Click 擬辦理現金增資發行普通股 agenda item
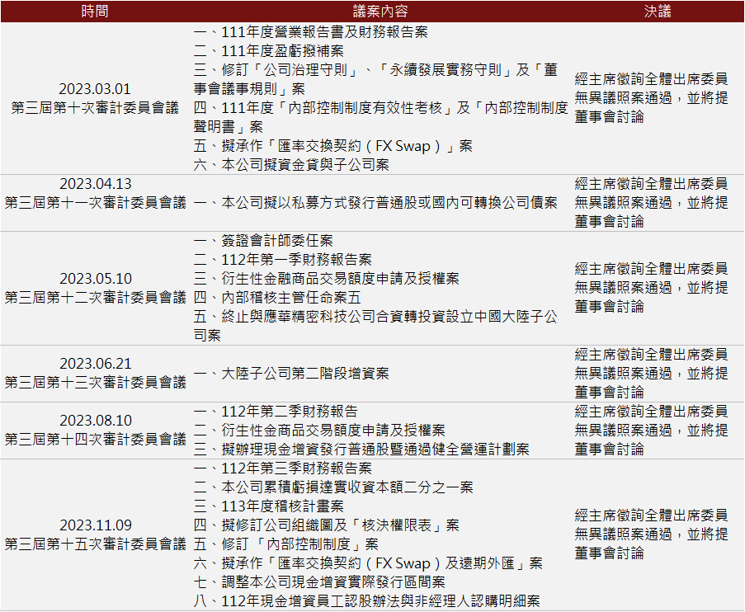745x612 pixels. 361,449
